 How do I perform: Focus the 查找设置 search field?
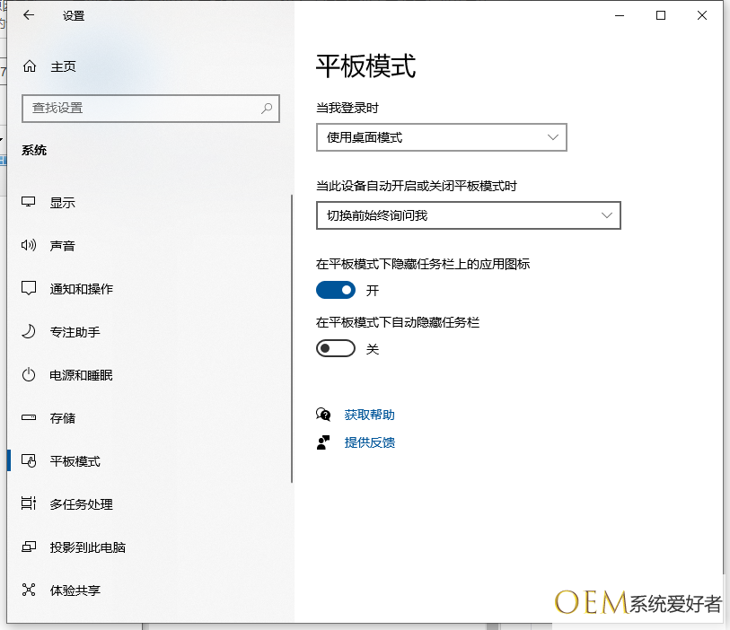(150, 109)
